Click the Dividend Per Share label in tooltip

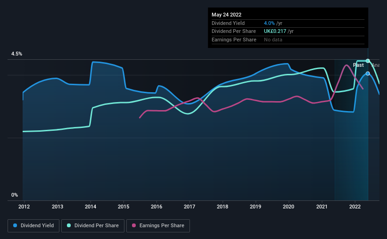(x=233, y=32)
